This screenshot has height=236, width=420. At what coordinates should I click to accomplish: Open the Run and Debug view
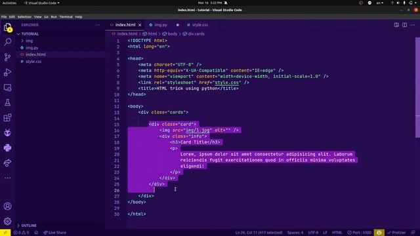pyautogui.click(x=7, y=72)
